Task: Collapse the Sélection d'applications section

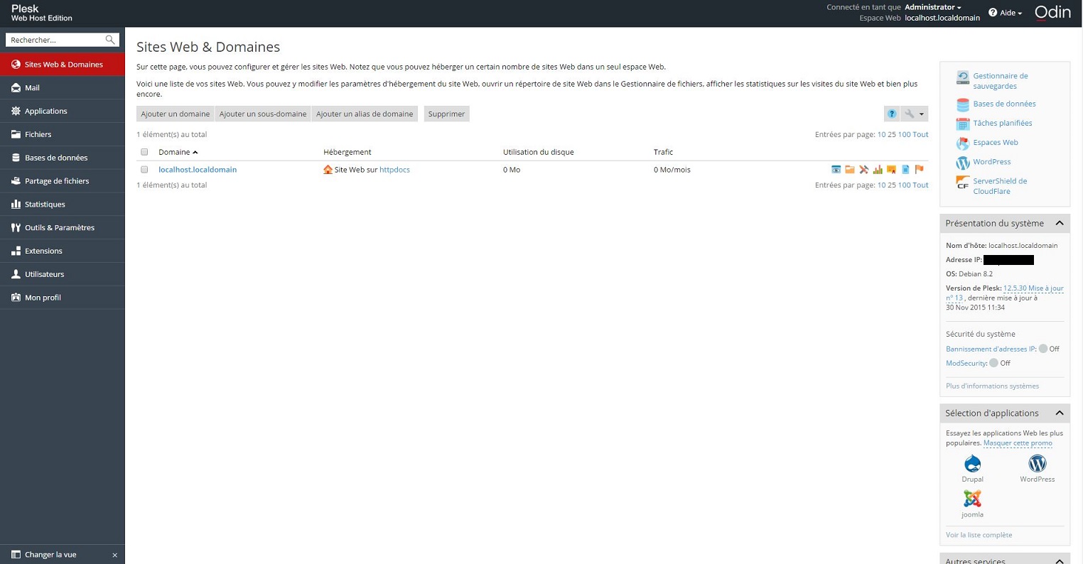Action: click(1059, 413)
